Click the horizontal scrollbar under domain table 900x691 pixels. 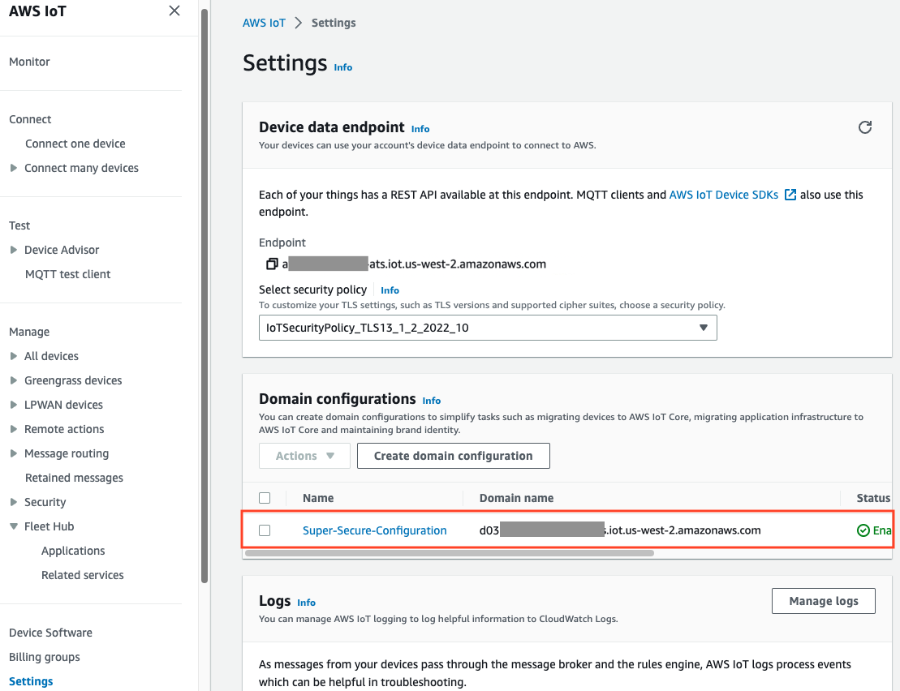click(450, 553)
